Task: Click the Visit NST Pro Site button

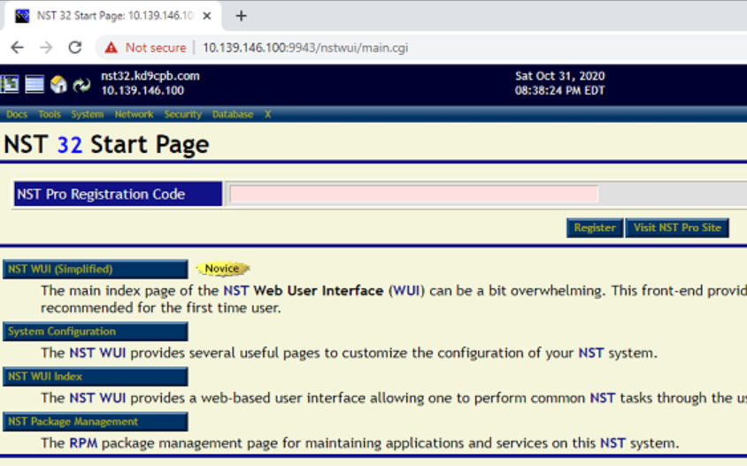Action: (x=677, y=227)
